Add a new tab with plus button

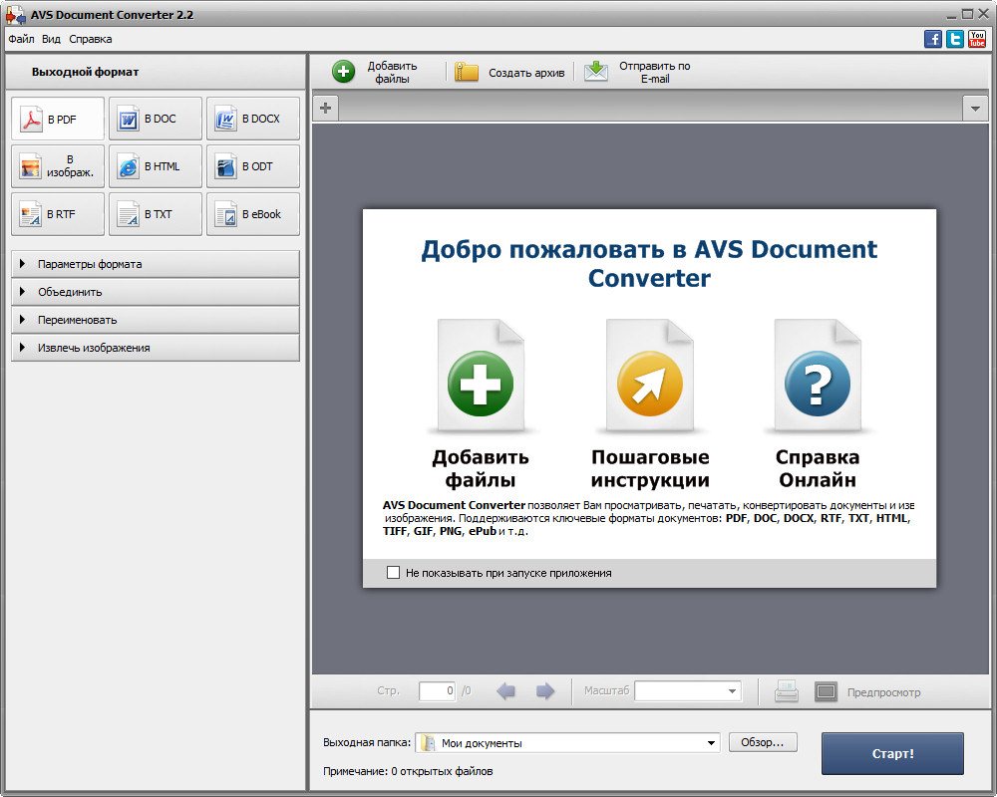pos(326,108)
